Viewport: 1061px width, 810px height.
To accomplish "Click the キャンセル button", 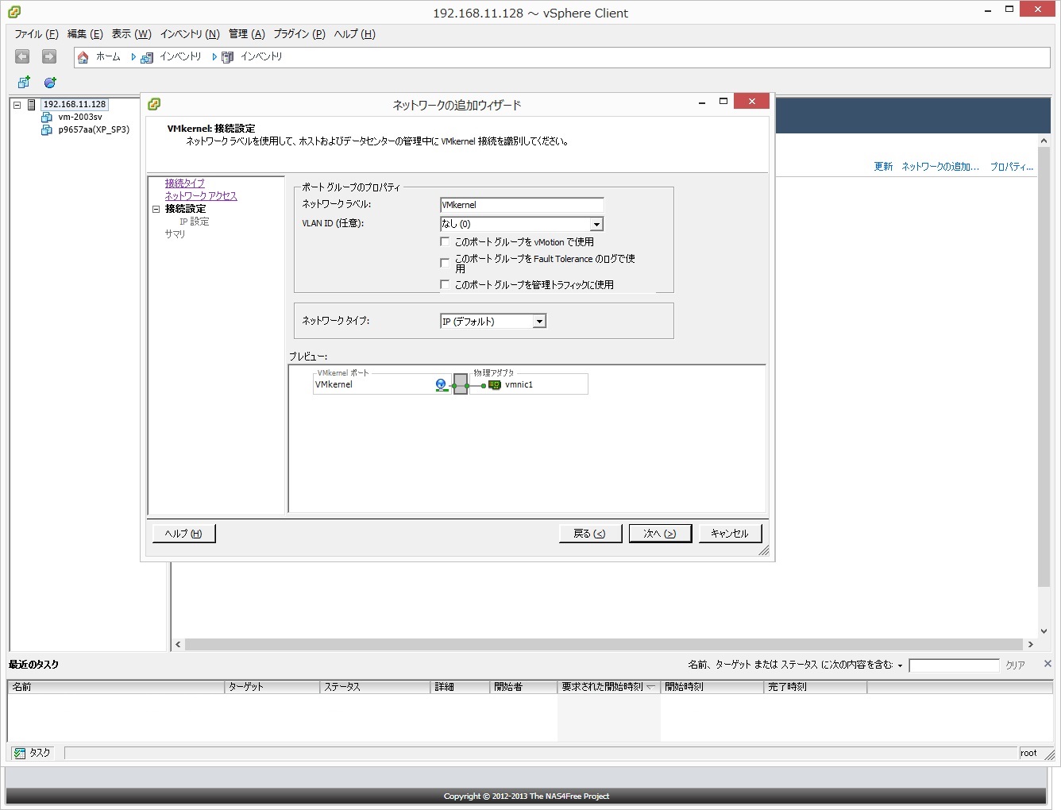I will 730,534.
